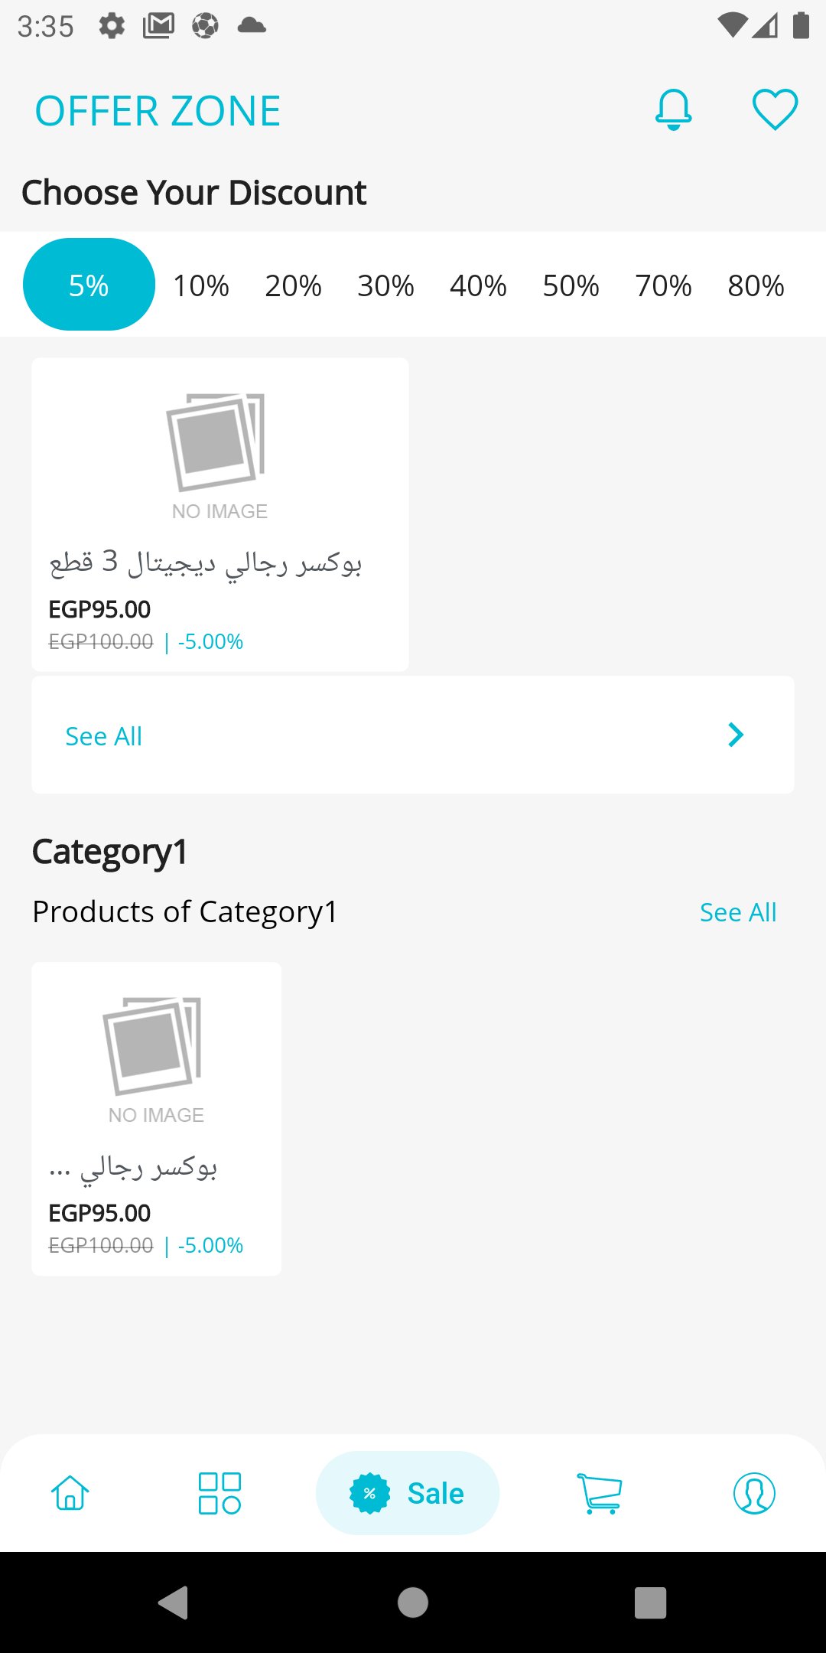The image size is (826, 1653).
Task: Select the 10% discount filter
Action: click(x=200, y=286)
